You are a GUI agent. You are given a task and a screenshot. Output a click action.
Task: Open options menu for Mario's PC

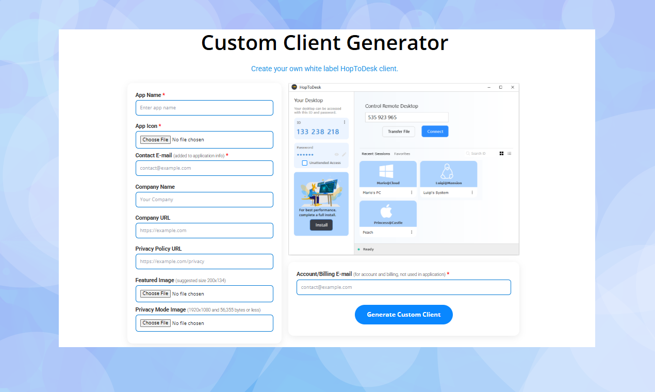pyautogui.click(x=412, y=192)
